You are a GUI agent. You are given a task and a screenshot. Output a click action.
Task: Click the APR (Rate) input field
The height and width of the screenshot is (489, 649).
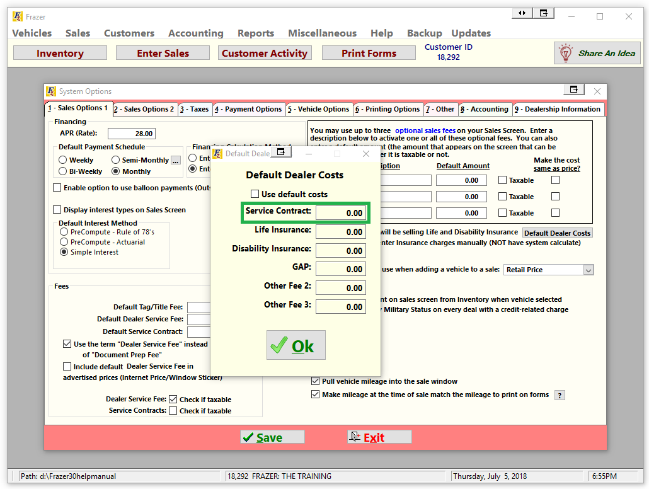[x=132, y=134]
